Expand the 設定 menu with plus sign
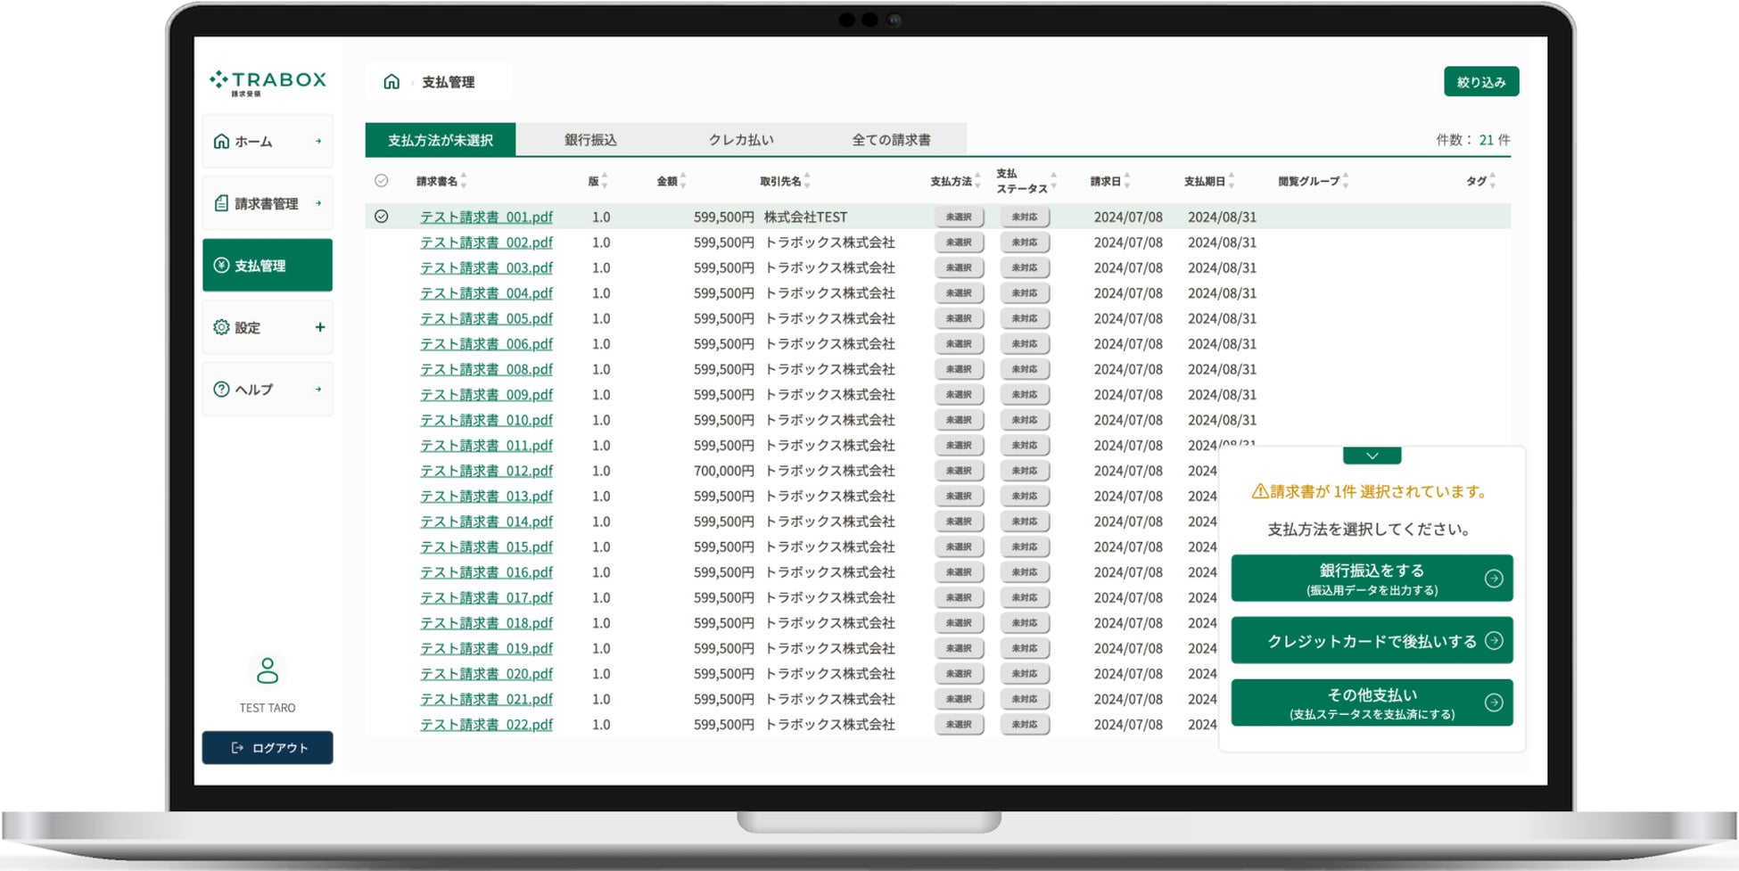1739x871 pixels. (x=320, y=327)
